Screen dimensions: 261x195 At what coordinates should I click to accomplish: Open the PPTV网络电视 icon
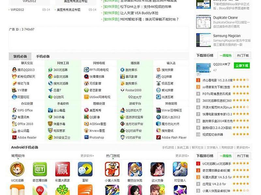[x=86, y=70]
